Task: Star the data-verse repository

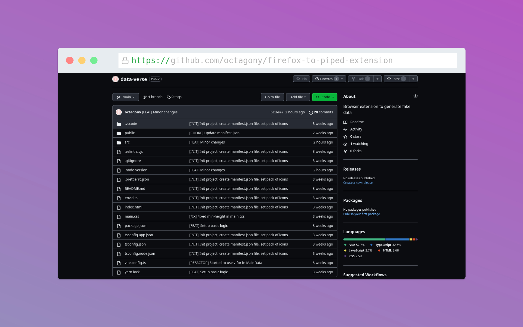Action: click(396, 79)
